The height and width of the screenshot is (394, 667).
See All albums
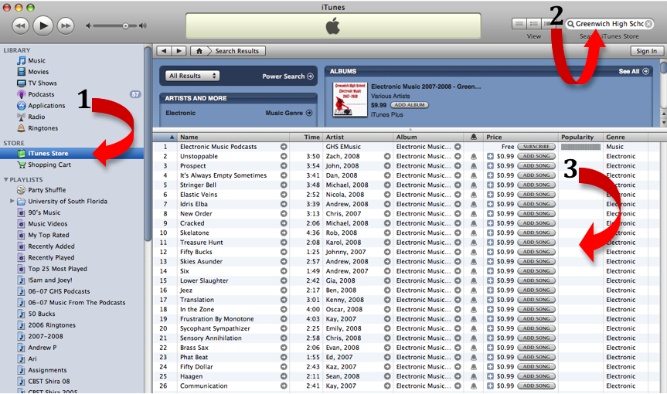pos(634,71)
